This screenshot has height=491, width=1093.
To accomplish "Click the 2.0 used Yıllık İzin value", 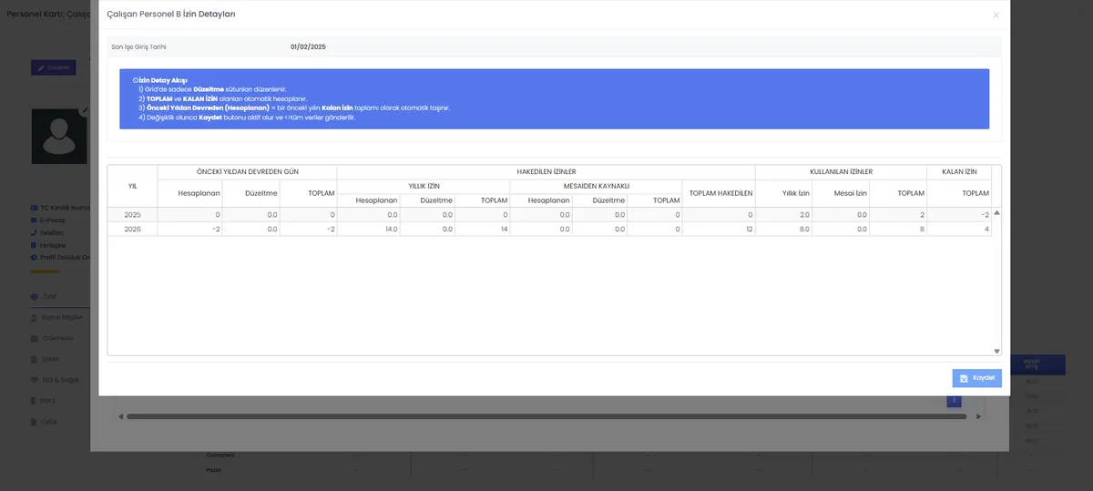I will [783, 215].
